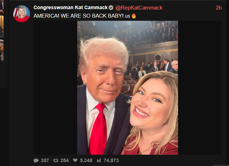Screen dimensions: 229x166
Task: Click the 'us' flag text in tweet
Action: [127, 16]
